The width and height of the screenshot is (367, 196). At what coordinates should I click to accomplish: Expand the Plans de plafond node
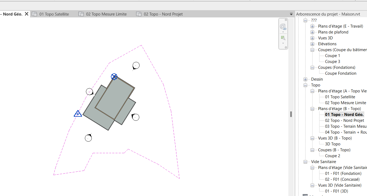pyautogui.click(x=312, y=32)
